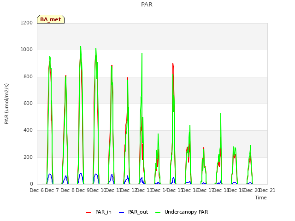The width and height of the screenshot is (295, 221).
Task: Click the 1200 y-axis tick label
Action: tap(27, 23)
